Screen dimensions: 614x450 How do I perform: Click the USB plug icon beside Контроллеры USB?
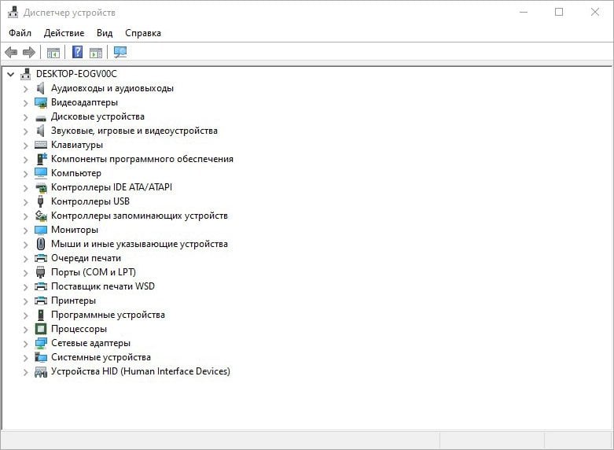point(40,201)
